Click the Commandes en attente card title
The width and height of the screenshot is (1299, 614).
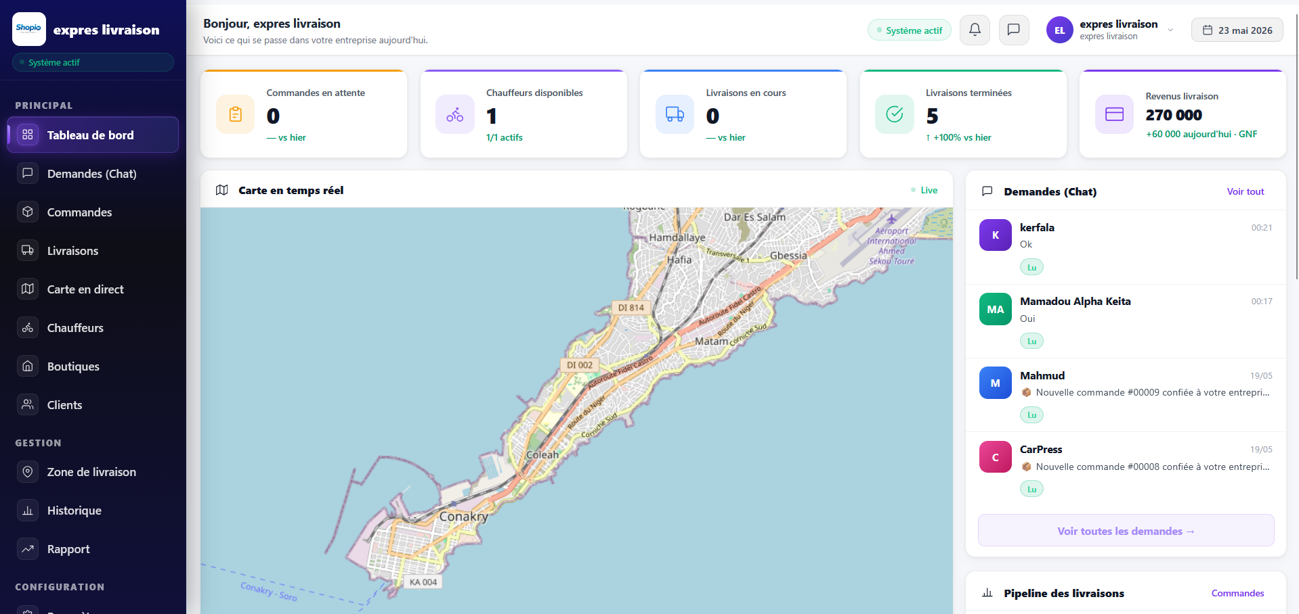tap(316, 93)
